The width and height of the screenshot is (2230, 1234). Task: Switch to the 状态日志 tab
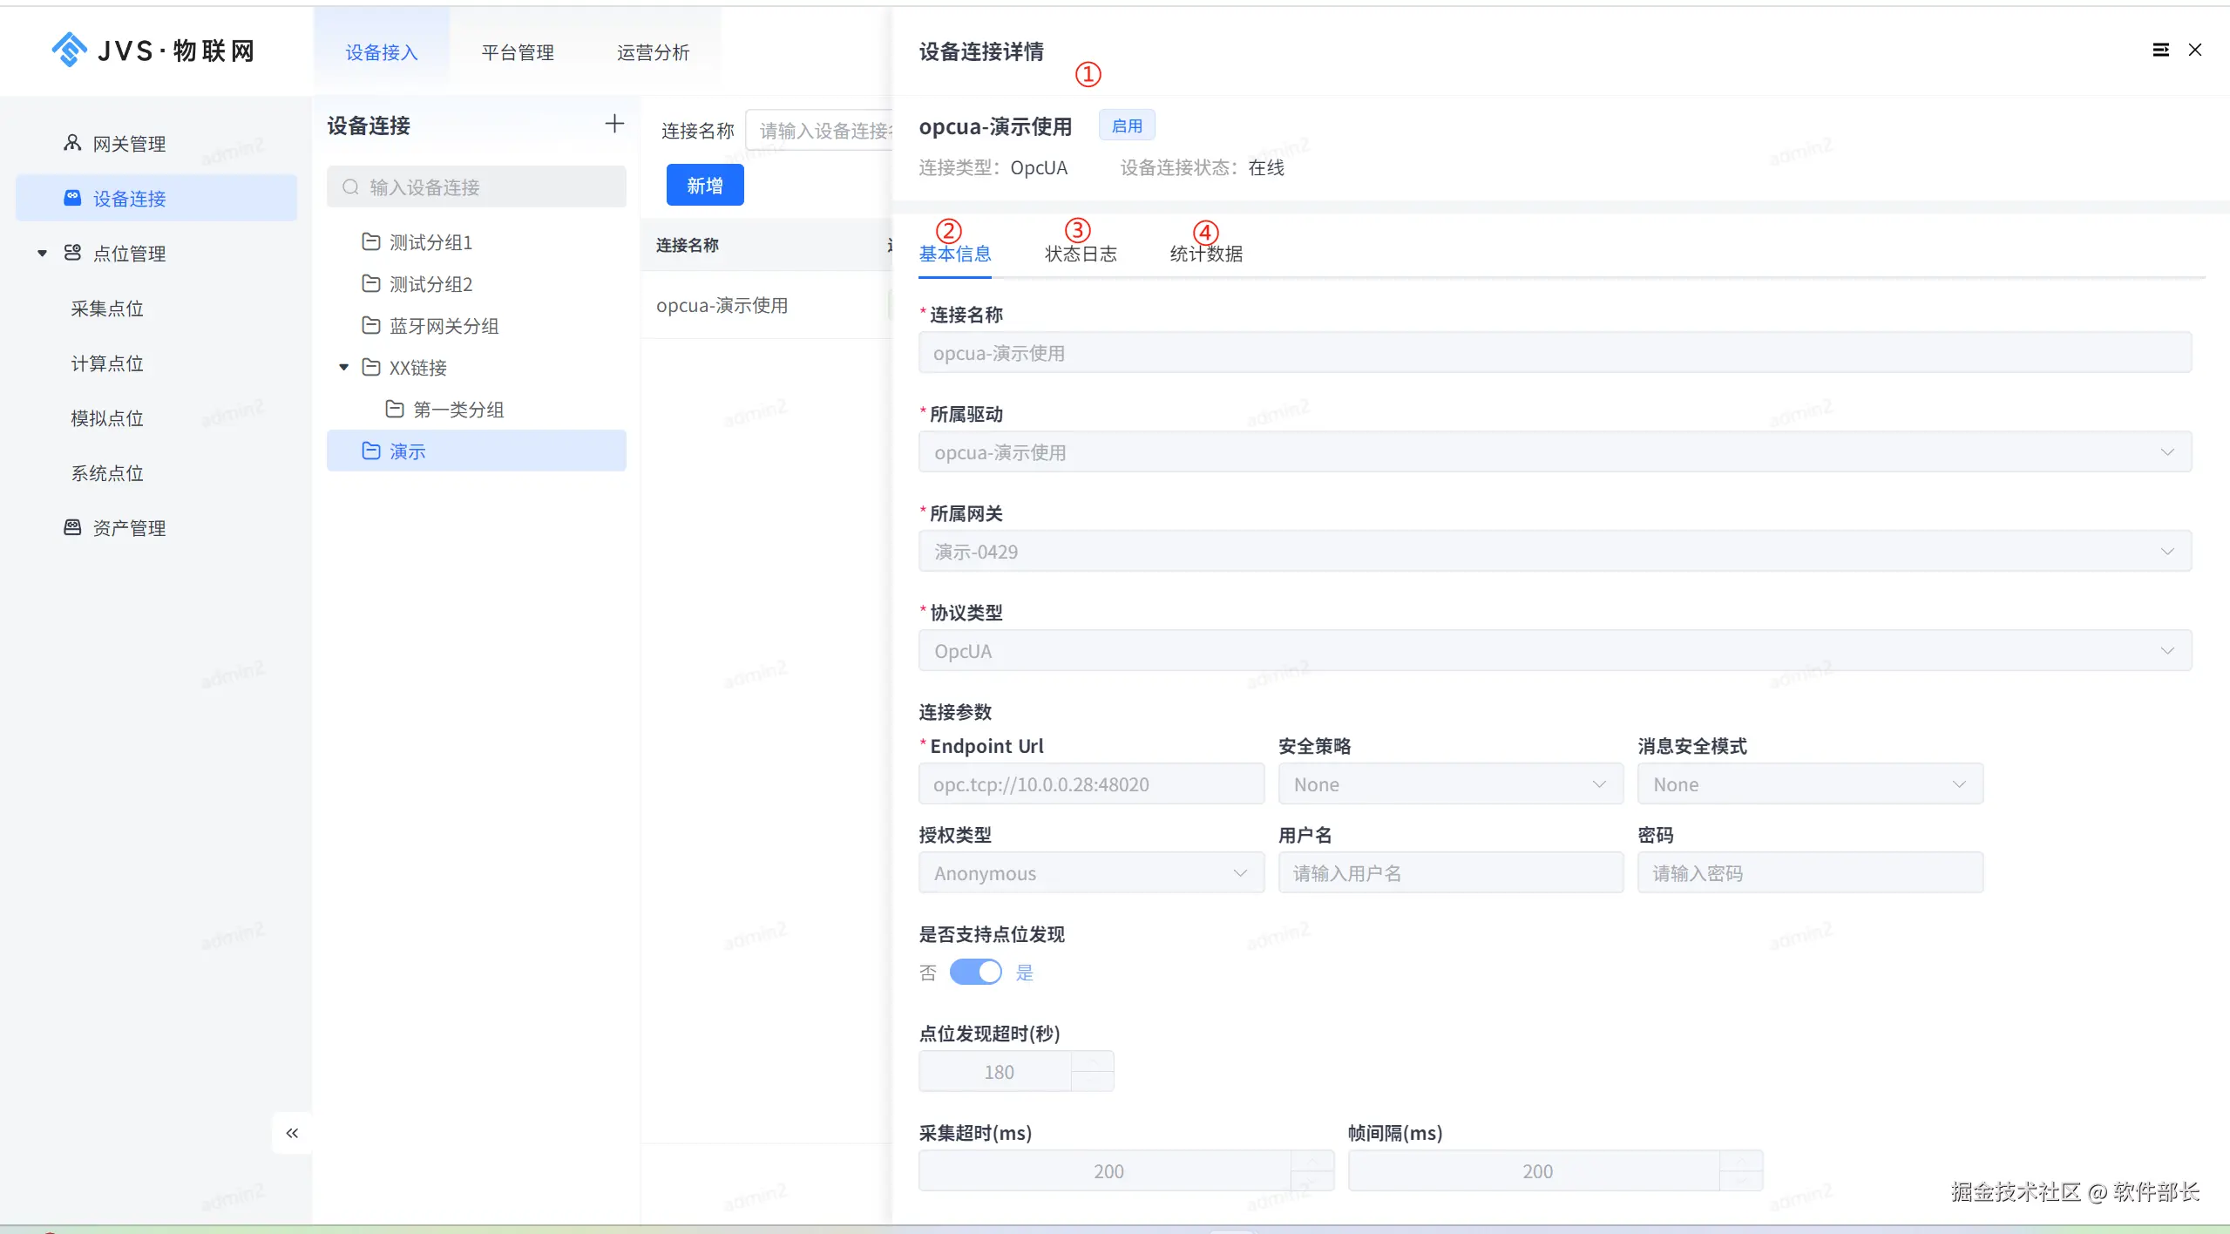pos(1081,254)
